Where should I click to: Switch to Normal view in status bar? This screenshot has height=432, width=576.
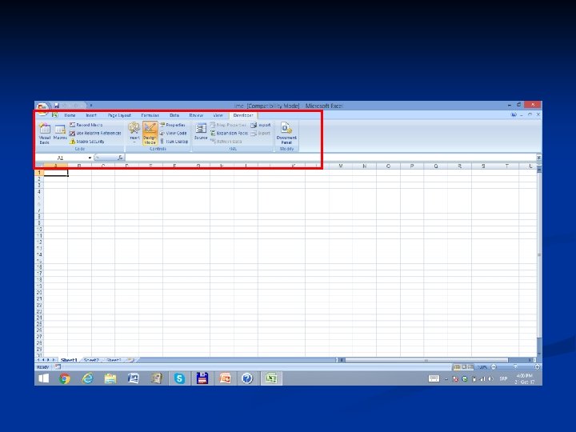(457, 367)
